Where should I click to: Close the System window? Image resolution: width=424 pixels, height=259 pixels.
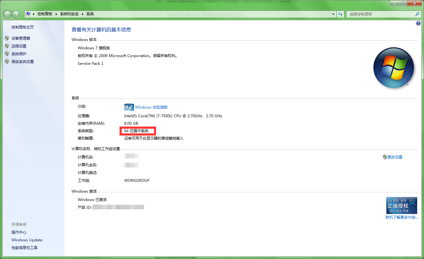coord(414,3)
